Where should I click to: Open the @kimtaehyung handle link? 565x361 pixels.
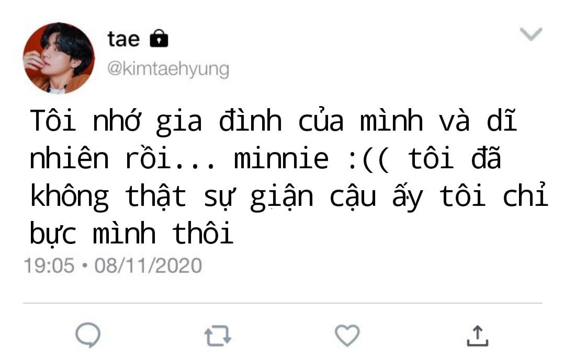[168, 69]
